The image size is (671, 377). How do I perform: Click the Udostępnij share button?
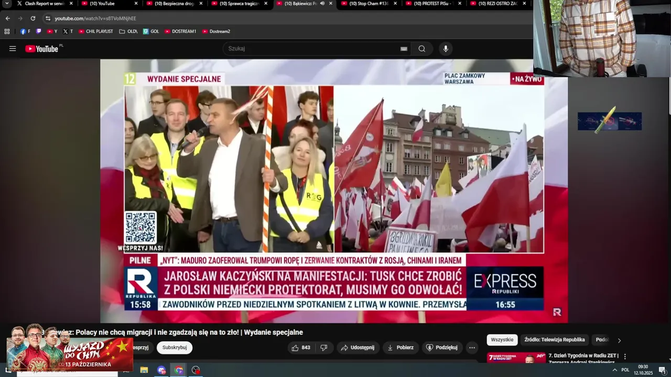click(x=358, y=348)
